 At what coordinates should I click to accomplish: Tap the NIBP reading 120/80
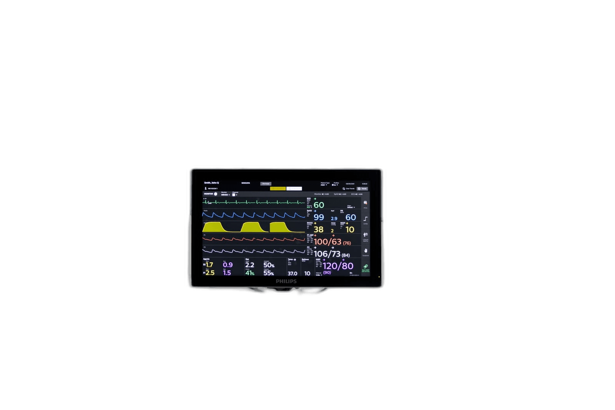coord(338,266)
